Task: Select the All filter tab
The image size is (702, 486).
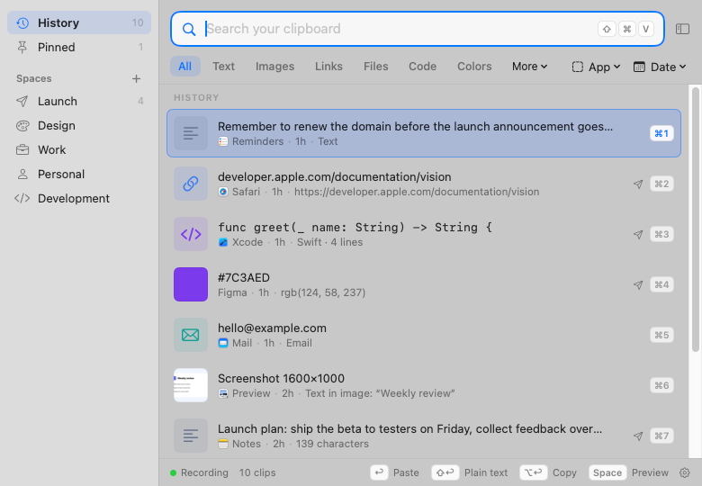Action: click(184, 67)
